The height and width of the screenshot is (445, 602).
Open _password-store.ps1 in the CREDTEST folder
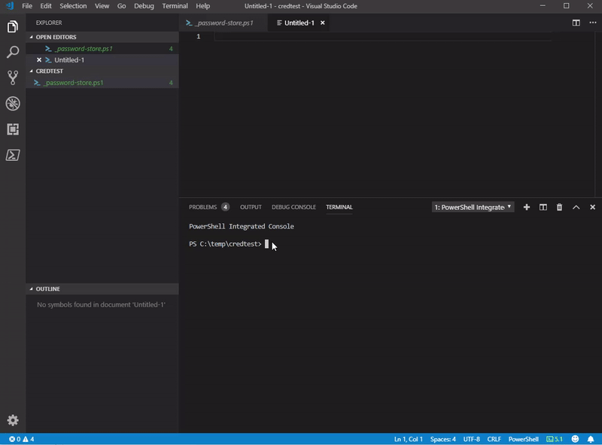pos(102,83)
